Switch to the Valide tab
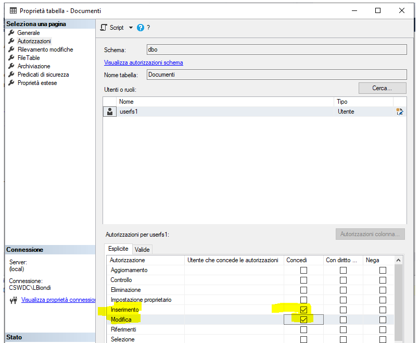Viewport: 419px width, 343px height. click(x=142, y=249)
